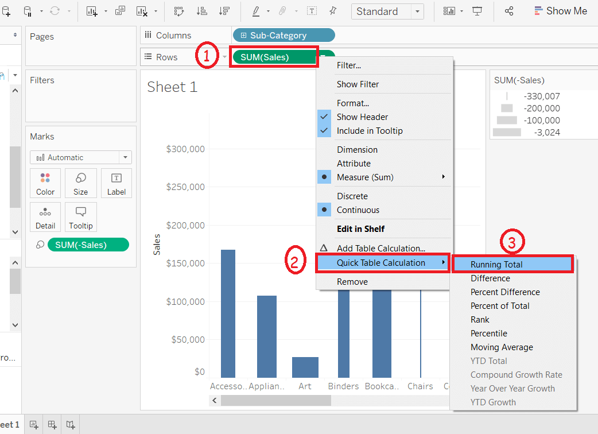Click the Duplicate sheet toolbar icon
598x434 pixels.
[120, 11]
